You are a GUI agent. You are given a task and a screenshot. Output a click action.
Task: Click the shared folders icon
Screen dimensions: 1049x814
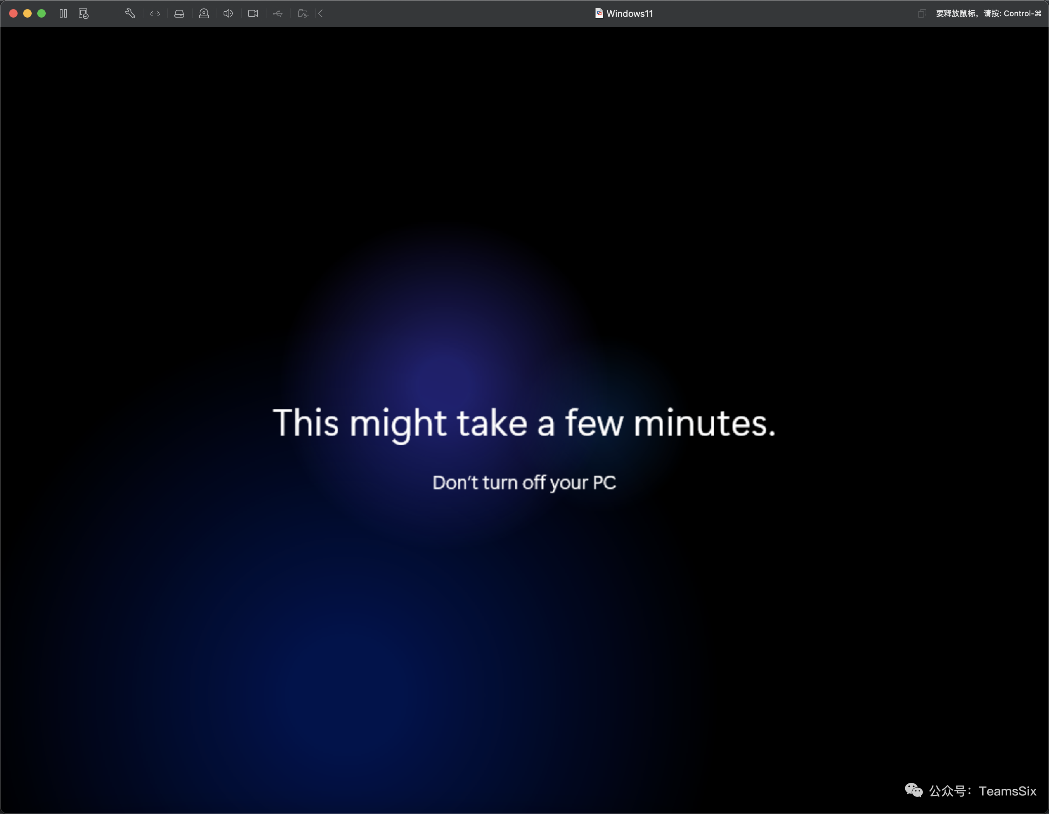[303, 13]
